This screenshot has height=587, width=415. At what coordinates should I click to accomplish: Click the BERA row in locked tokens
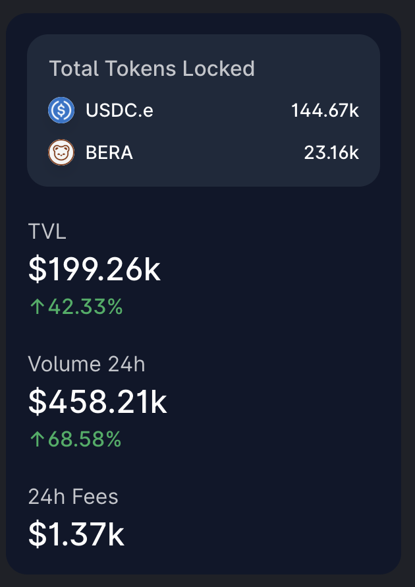point(204,152)
